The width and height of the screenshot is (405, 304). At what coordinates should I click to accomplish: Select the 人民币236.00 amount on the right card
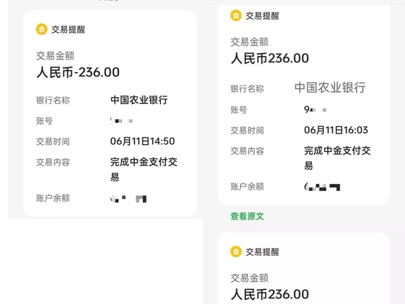[269, 58]
